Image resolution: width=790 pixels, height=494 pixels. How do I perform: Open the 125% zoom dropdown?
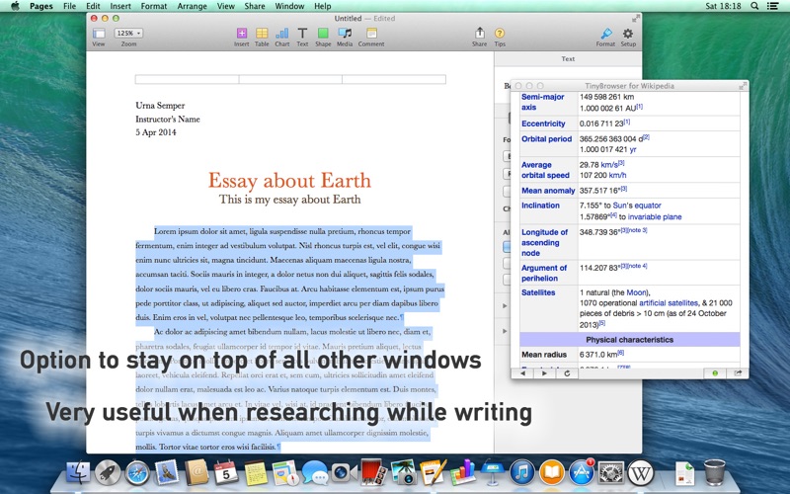point(128,34)
